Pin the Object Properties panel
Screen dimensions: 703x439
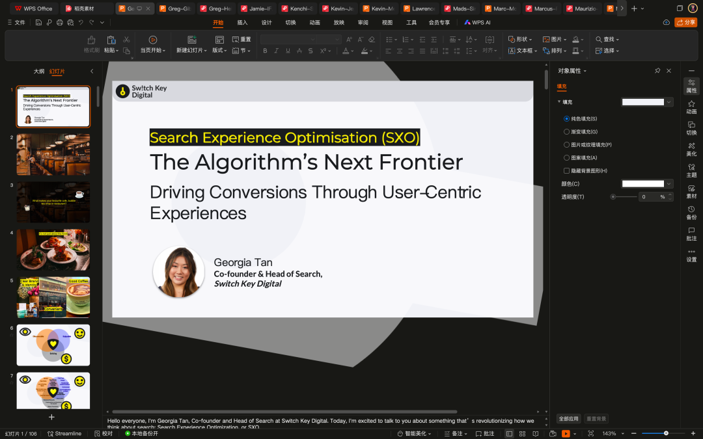click(657, 71)
